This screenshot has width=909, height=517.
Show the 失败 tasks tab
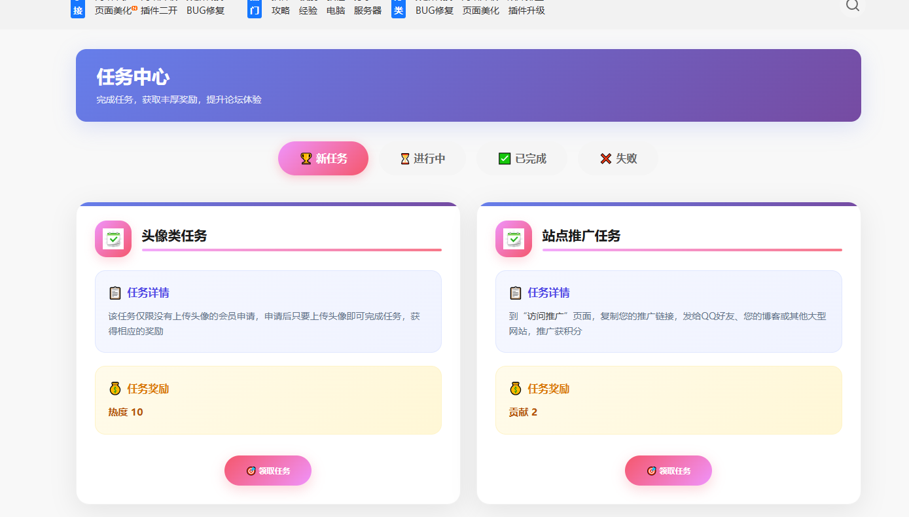618,158
